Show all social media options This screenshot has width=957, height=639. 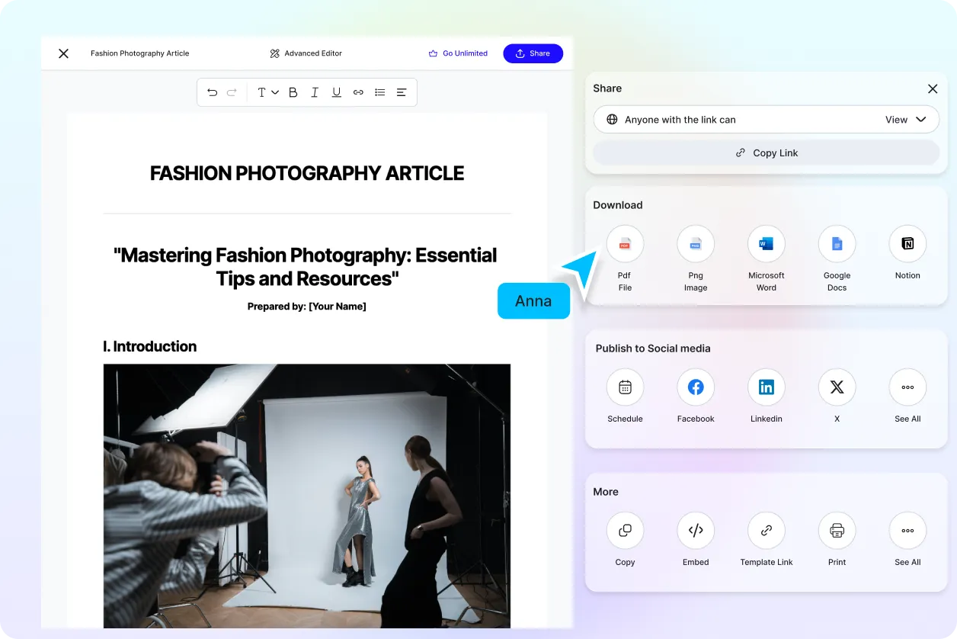907,387
